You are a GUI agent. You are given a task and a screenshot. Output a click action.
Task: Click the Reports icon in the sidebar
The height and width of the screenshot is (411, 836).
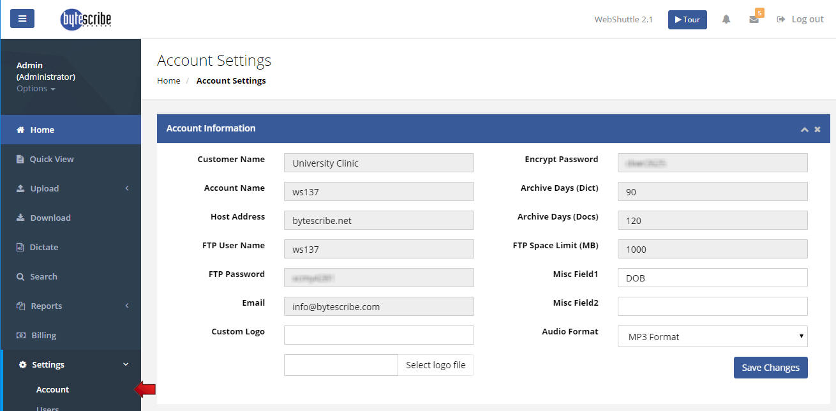pos(20,306)
